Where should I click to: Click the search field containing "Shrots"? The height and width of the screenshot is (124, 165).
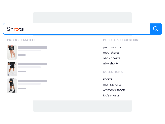[x=76, y=29]
